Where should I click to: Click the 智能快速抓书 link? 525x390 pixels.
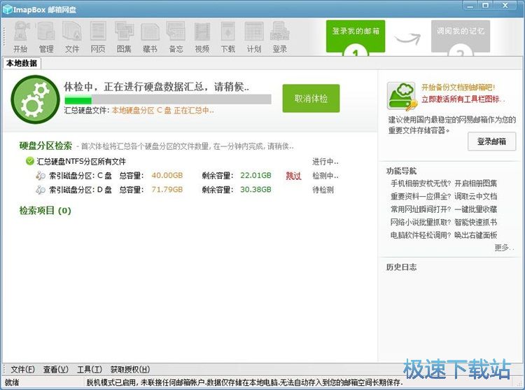[x=475, y=222]
